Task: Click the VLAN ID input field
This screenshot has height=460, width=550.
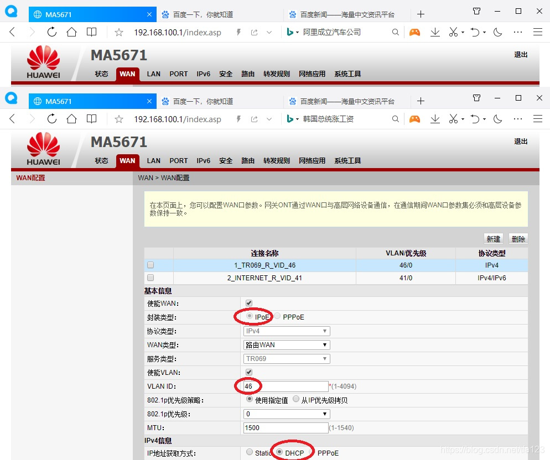Action: tap(286, 386)
